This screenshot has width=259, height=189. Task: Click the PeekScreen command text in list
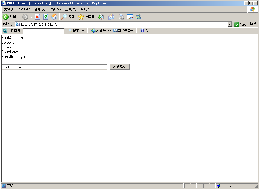12,38
